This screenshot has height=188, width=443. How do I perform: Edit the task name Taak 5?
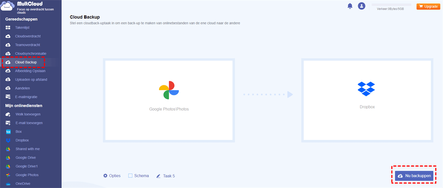click(x=169, y=176)
